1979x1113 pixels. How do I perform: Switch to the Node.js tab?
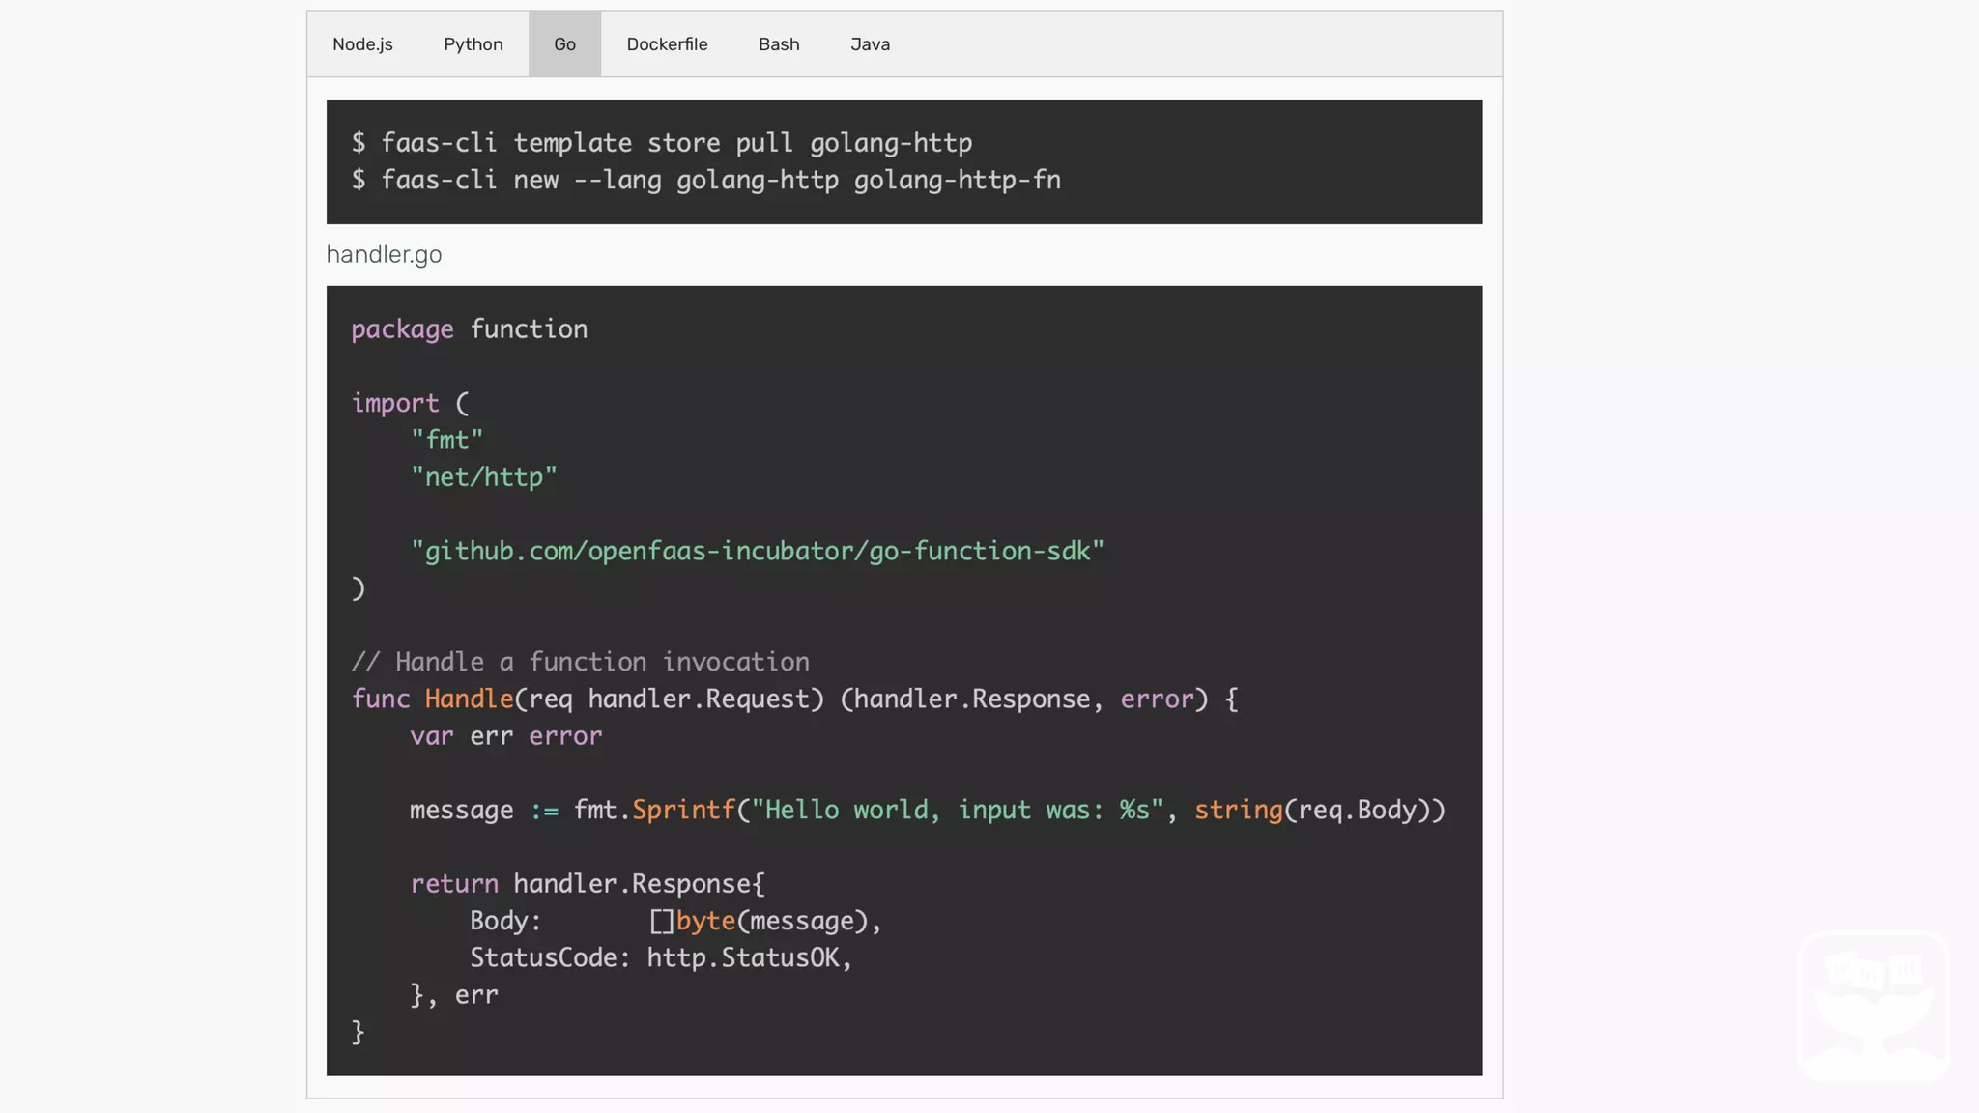click(x=362, y=44)
